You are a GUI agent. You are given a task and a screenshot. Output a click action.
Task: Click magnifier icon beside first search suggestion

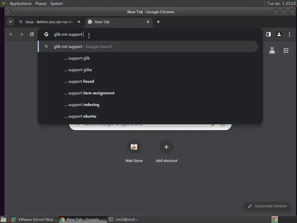(46, 46)
